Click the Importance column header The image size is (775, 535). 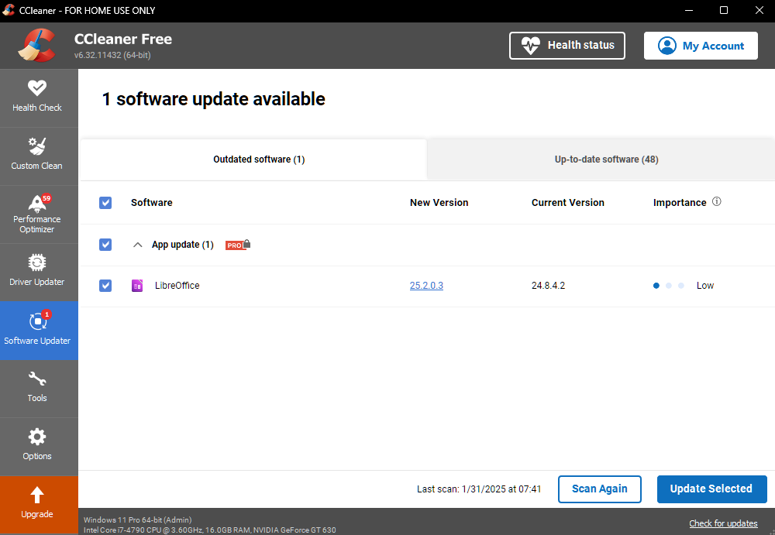680,203
